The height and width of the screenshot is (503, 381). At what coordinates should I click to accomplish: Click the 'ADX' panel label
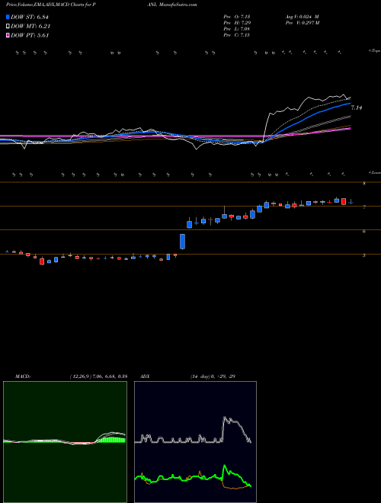(x=145, y=376)
